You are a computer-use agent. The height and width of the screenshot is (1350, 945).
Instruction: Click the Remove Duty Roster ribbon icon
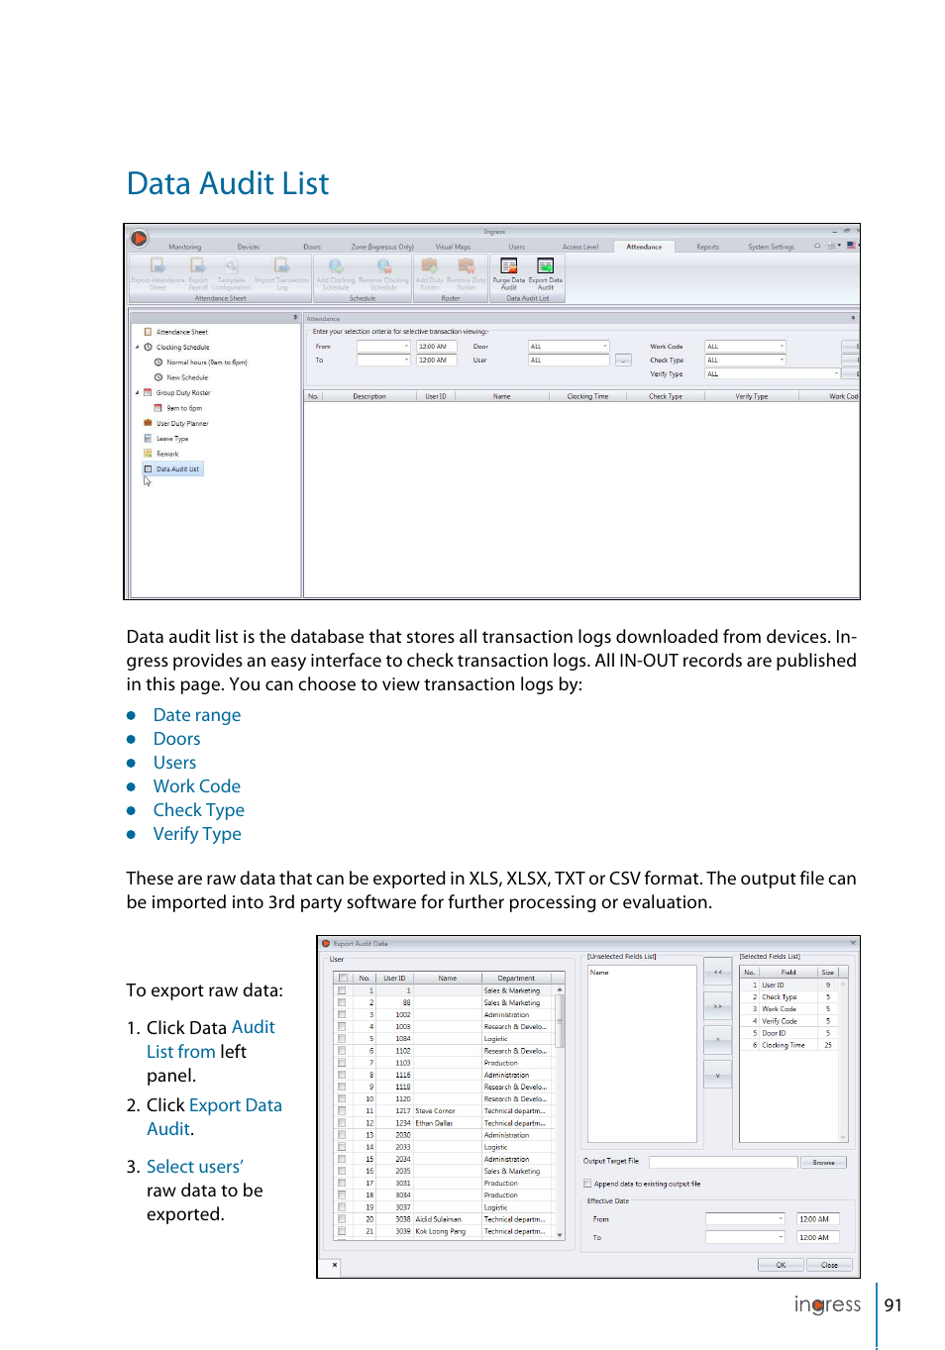[466, 265]
